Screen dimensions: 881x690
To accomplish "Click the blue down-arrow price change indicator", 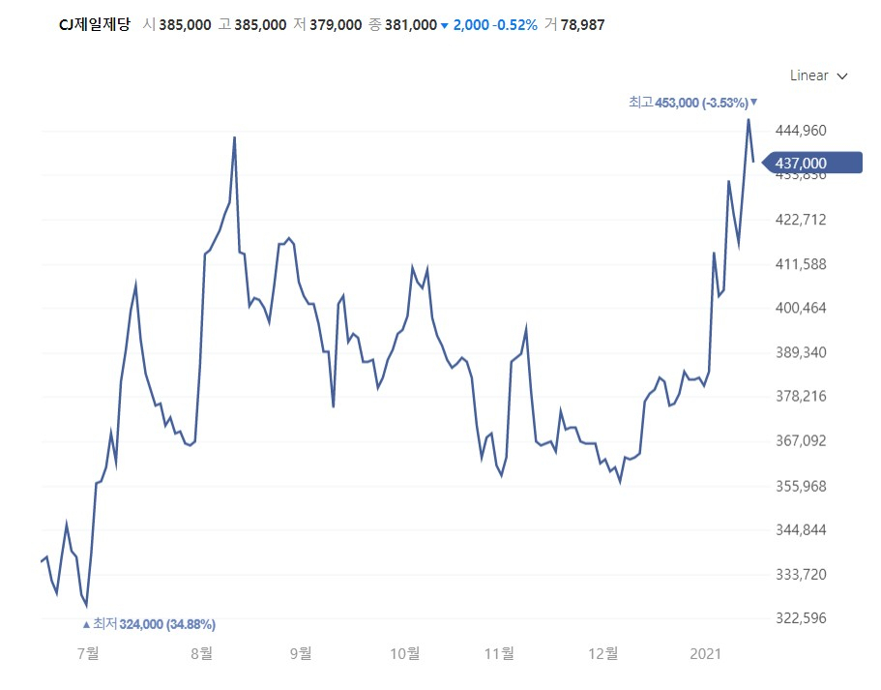I will pyautogui.click(x=445, y=25).
